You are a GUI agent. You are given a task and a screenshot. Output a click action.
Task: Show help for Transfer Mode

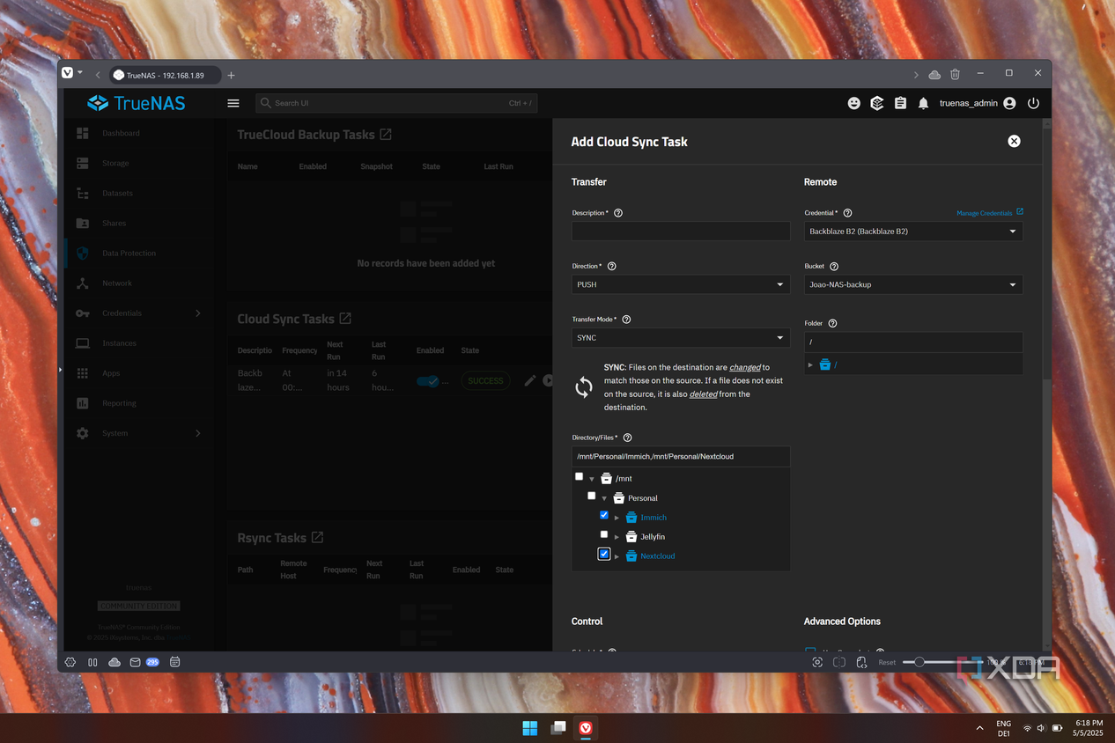[626, 320]
